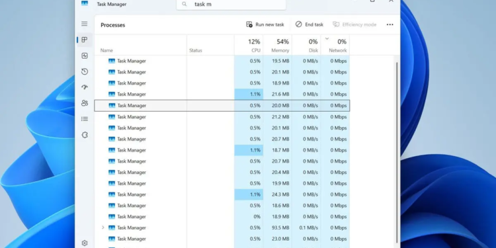Select Task Manager row with 19.9 MB
Viewport: 496px width, 248px height.
click(222, 183)
